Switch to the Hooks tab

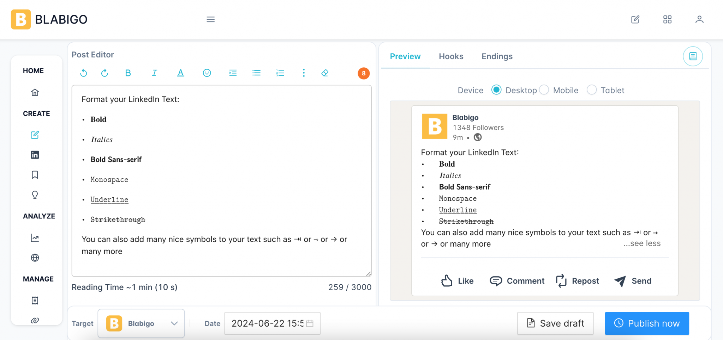tap(451, 56)
